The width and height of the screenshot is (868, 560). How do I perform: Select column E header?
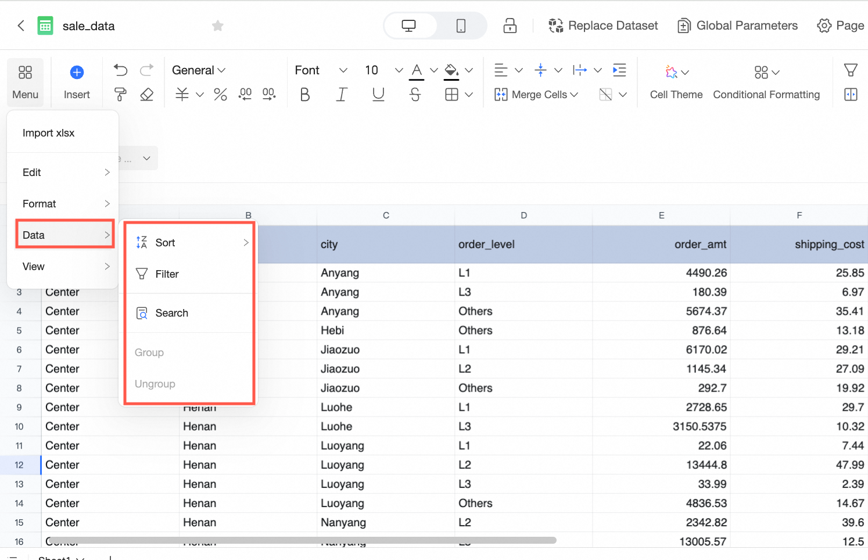point(661,215)
